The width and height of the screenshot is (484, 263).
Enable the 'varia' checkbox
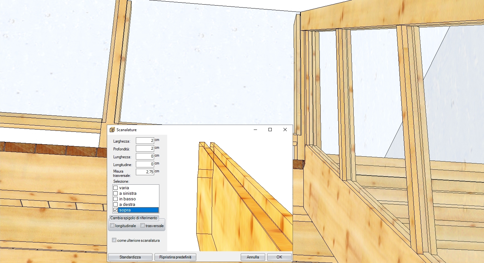[x=115, y=188]
